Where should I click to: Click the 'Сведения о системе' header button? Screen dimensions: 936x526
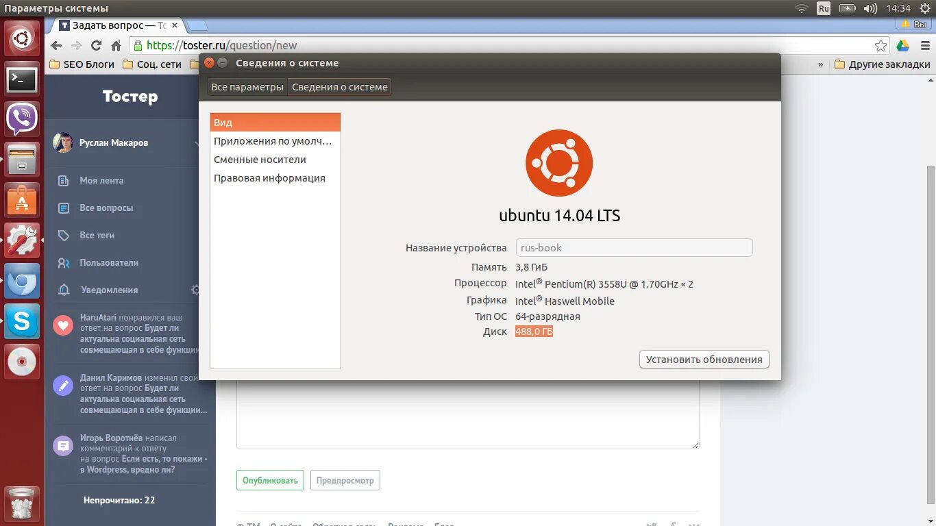coord(340,87)
